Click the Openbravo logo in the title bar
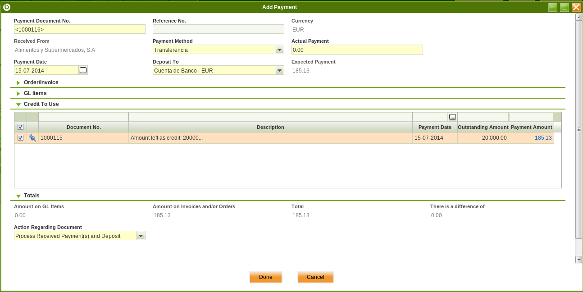Viewport: 583px width, 292px height. (x=7, y=7)
